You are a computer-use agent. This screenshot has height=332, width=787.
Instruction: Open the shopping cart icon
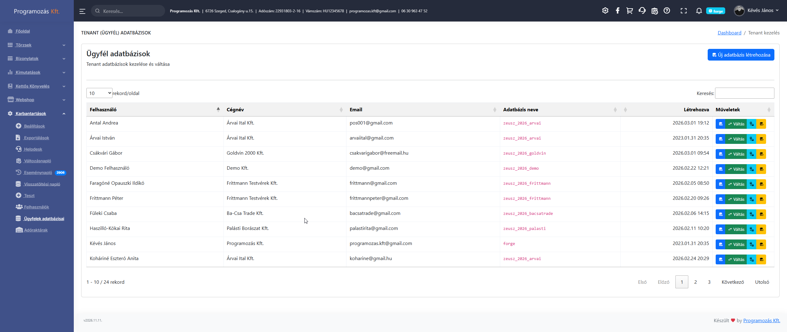coord(629,11)
